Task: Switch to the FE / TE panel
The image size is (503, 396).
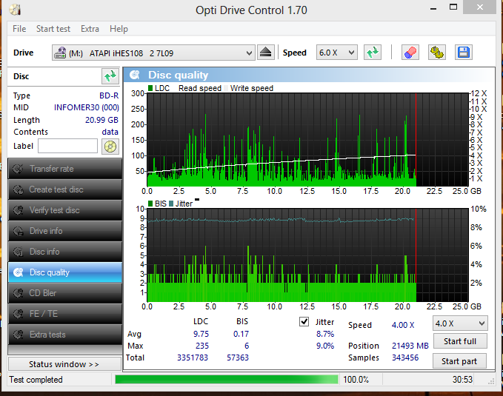Action: [65, 314]
